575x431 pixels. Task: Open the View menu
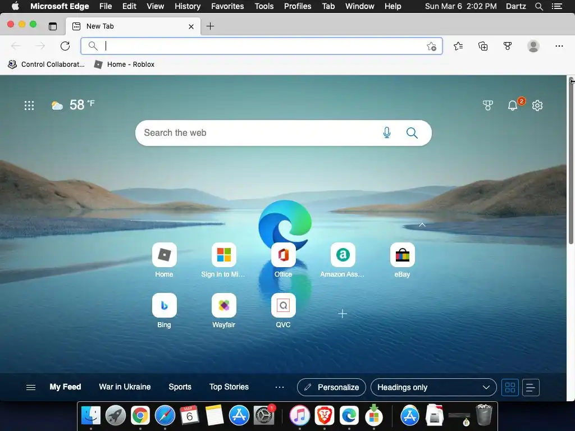(x=155, y=6)
